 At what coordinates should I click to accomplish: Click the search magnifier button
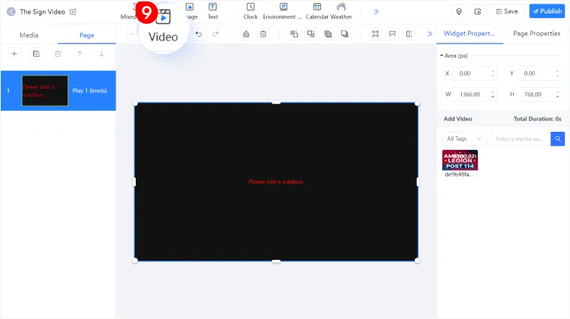pos(557,139)
